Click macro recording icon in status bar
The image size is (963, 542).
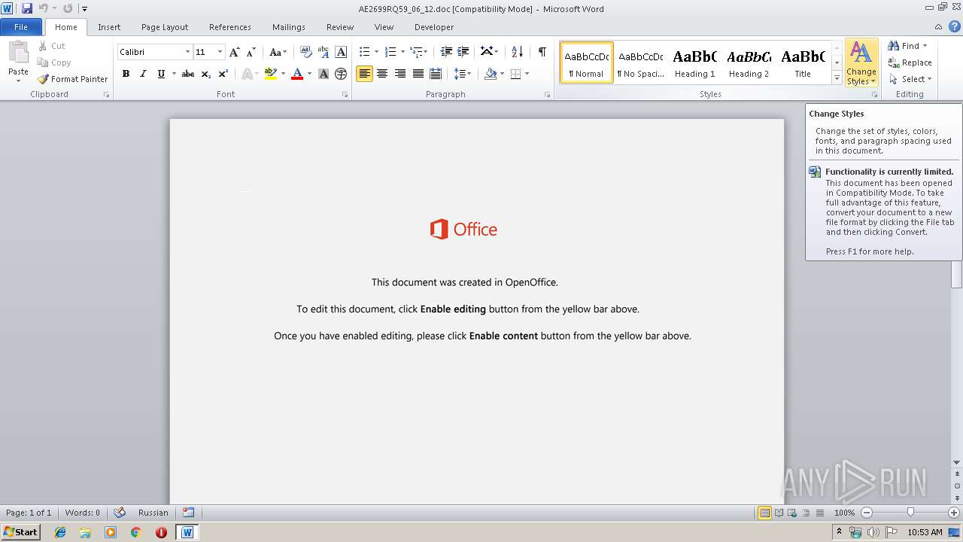[188, 513]
